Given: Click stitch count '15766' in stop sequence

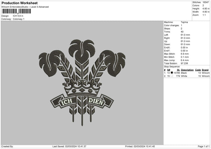Looking at the screenshot, I should point(177,73).
